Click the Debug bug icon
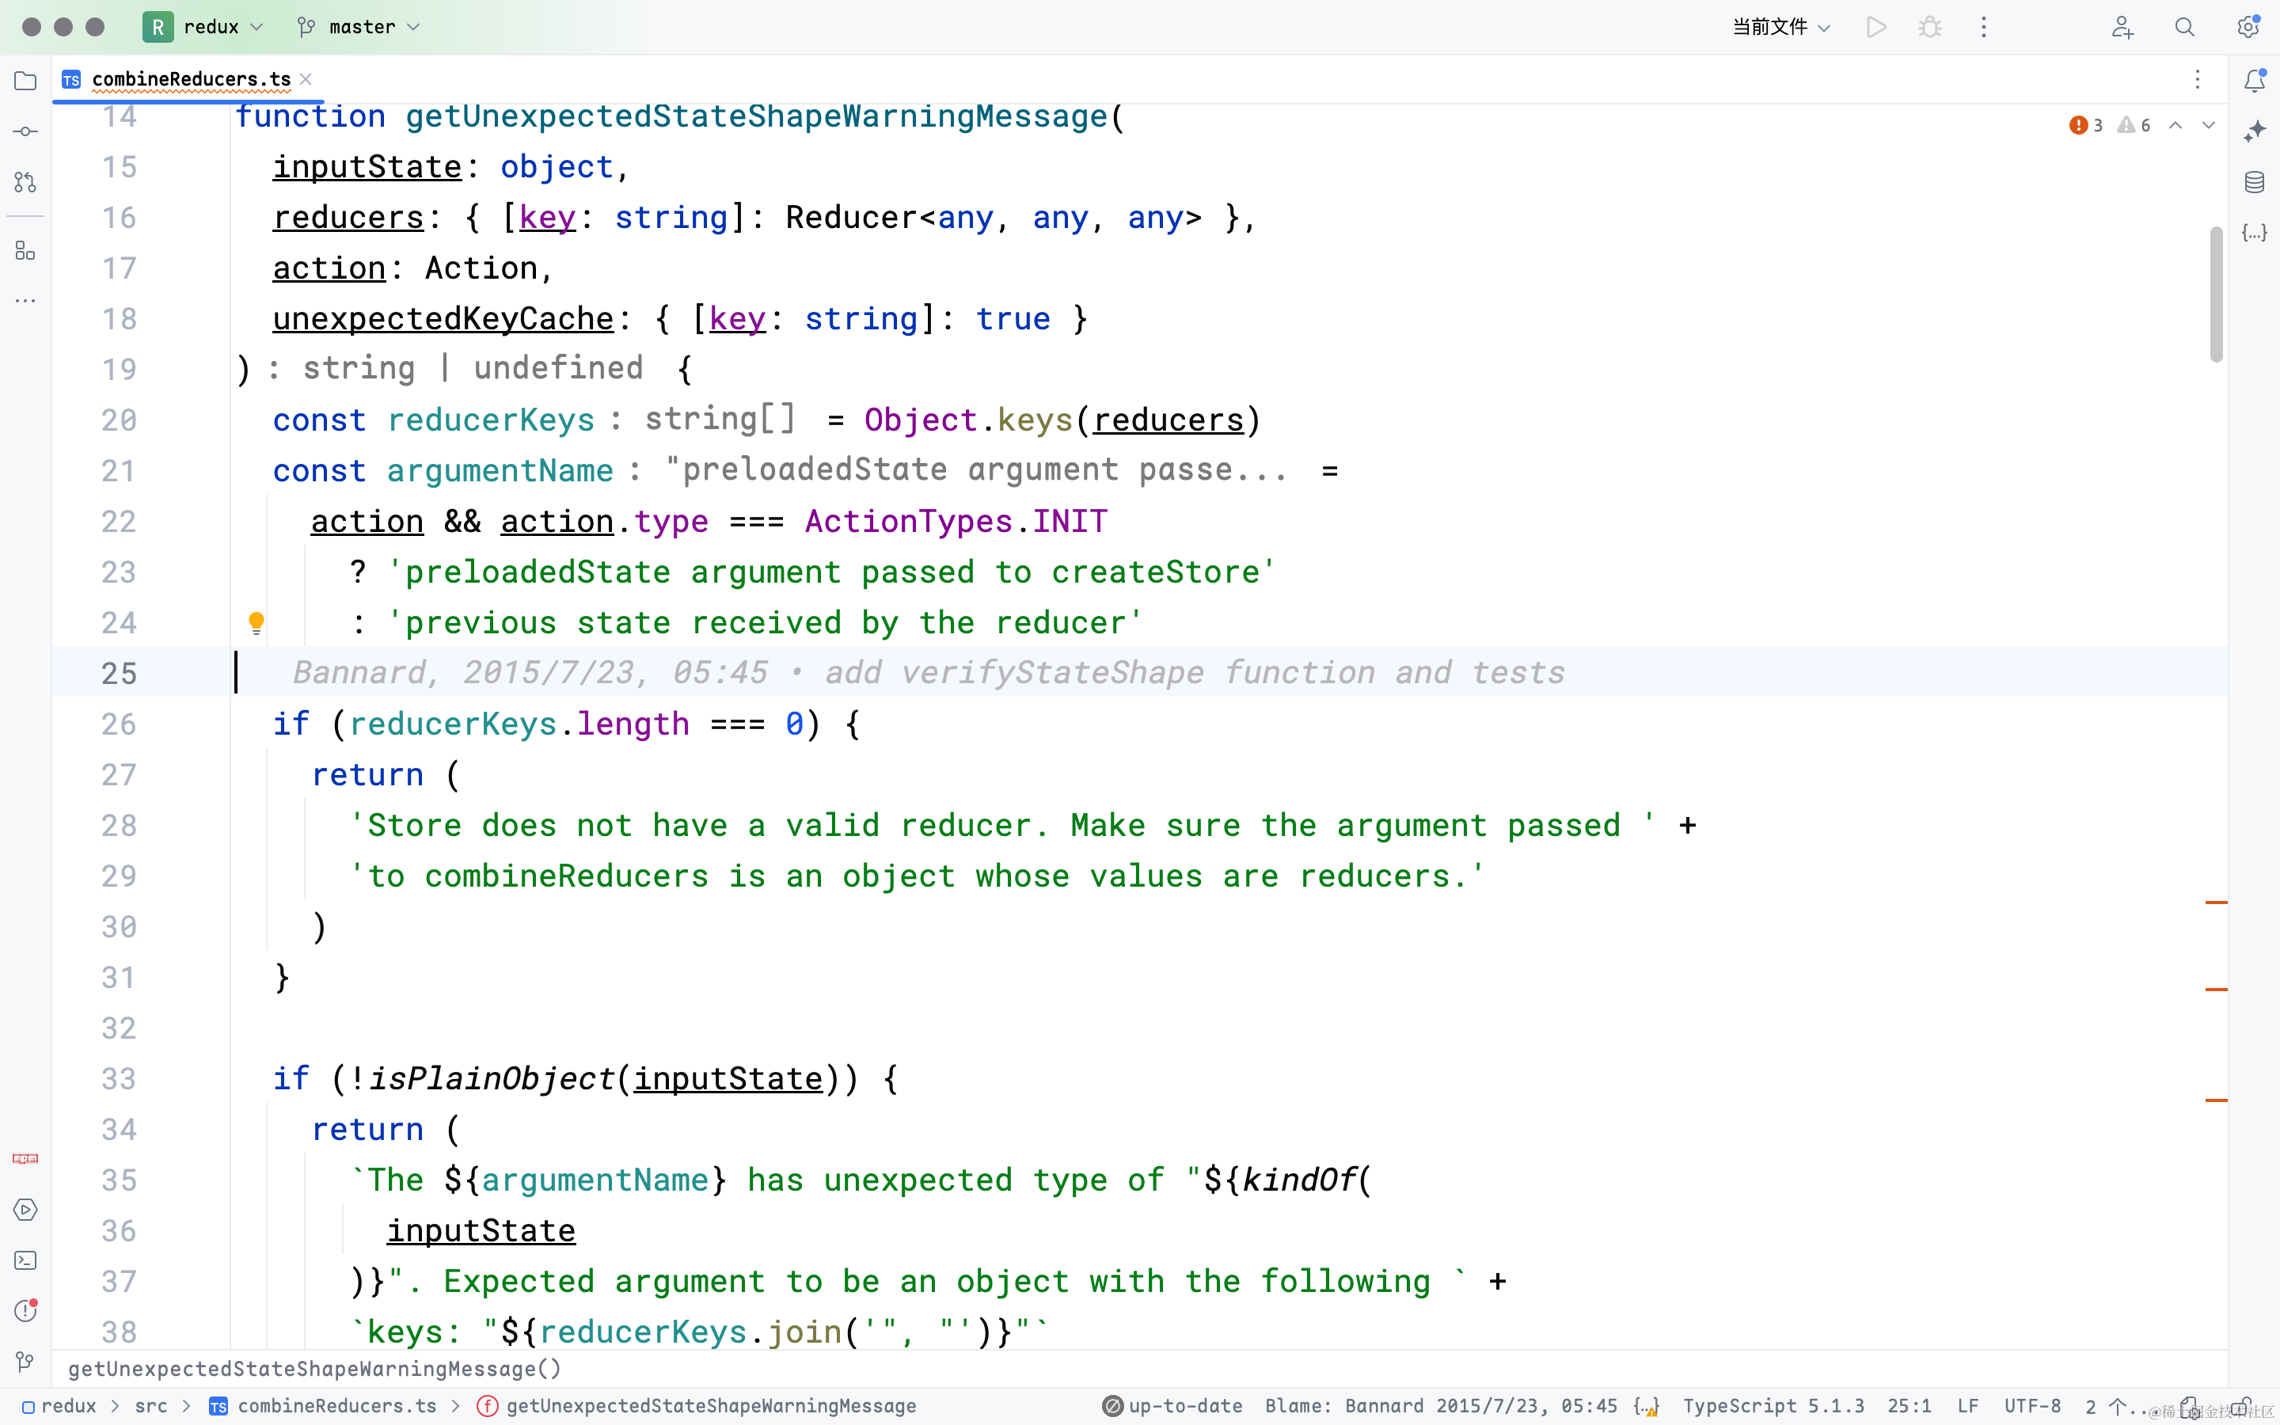 1929,26
